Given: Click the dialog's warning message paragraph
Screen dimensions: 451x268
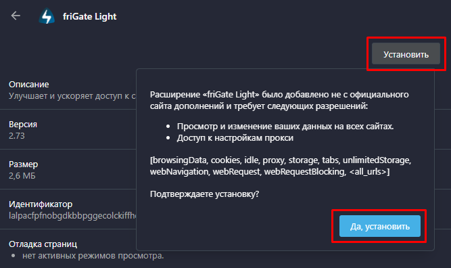Looking at the screenshot, I should (x=279, y=100).
